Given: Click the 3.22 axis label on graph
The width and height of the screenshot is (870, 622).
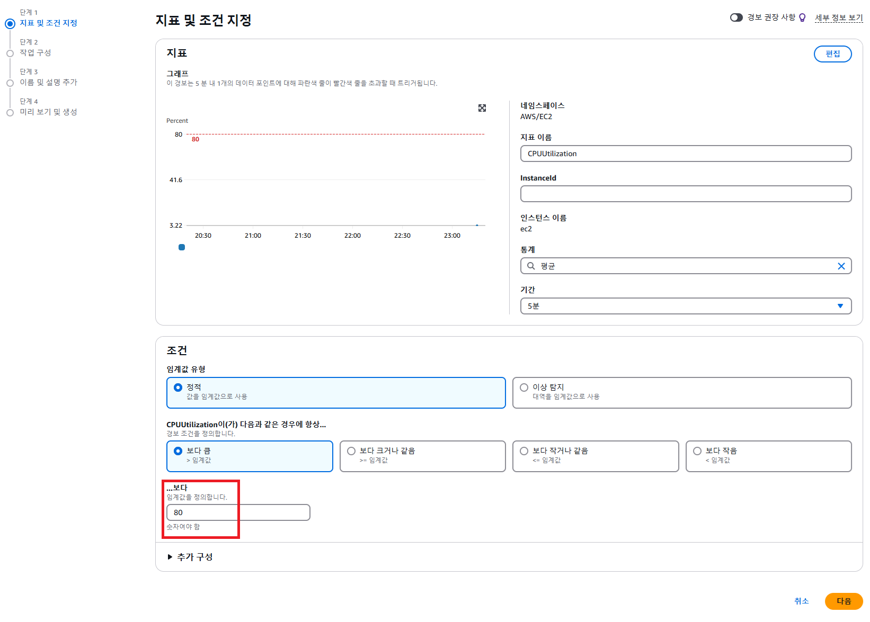Looking at the screenshot, I should click(176, 226).
